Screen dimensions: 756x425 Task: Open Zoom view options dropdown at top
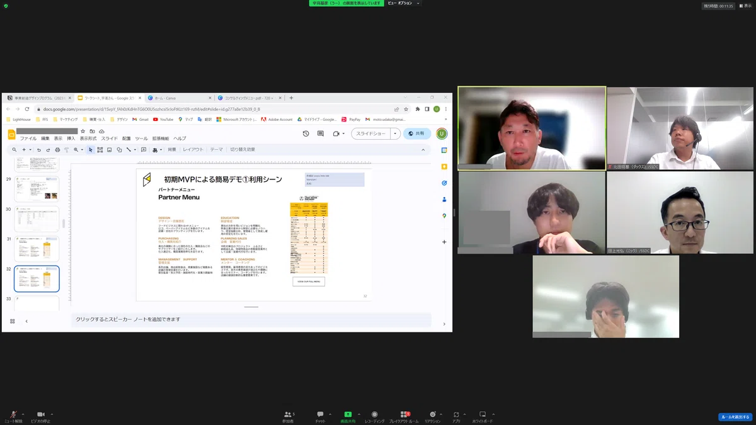click(403, 3)
